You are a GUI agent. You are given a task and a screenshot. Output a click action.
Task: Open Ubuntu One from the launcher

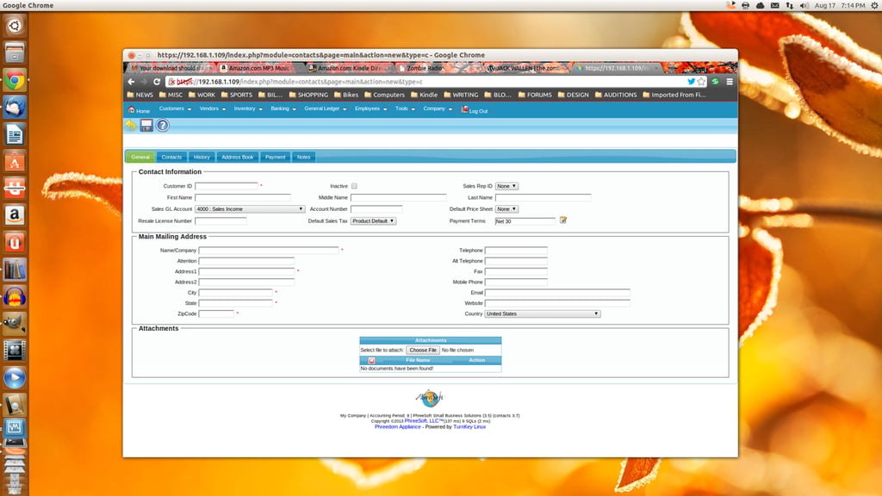[15, 242]
